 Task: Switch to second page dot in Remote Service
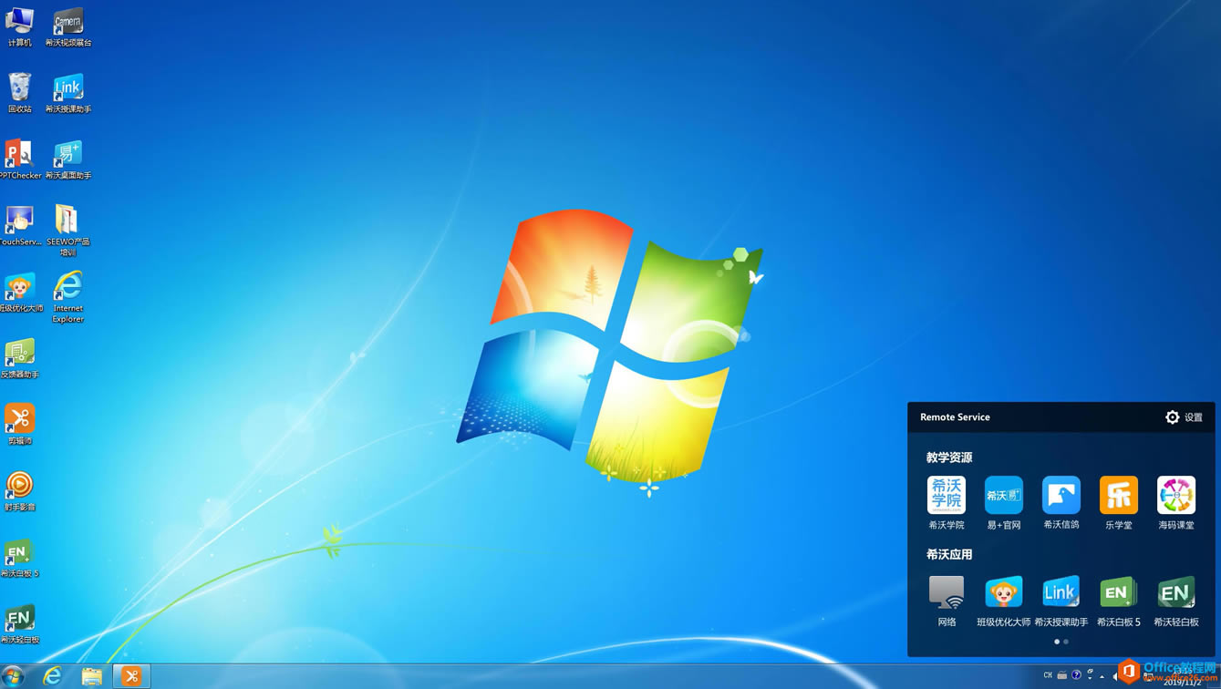[x=1066, y=642]
